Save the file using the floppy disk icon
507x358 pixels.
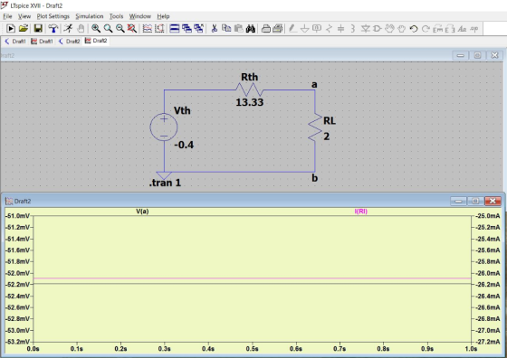[x=38, y=29]
